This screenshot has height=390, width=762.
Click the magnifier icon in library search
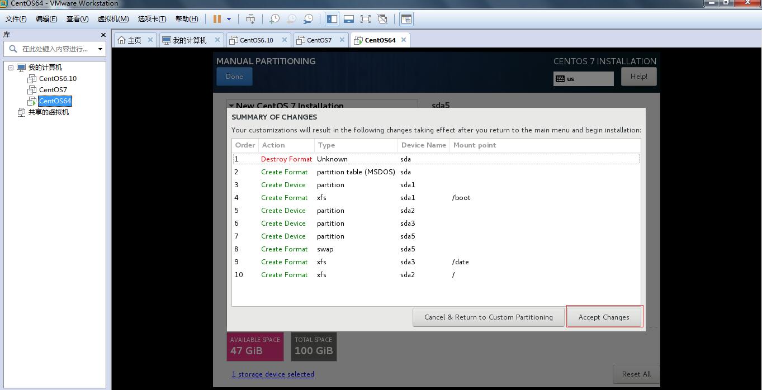[13, 49]
